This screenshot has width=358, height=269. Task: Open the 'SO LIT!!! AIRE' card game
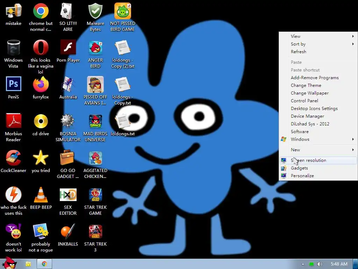(68, 11)
